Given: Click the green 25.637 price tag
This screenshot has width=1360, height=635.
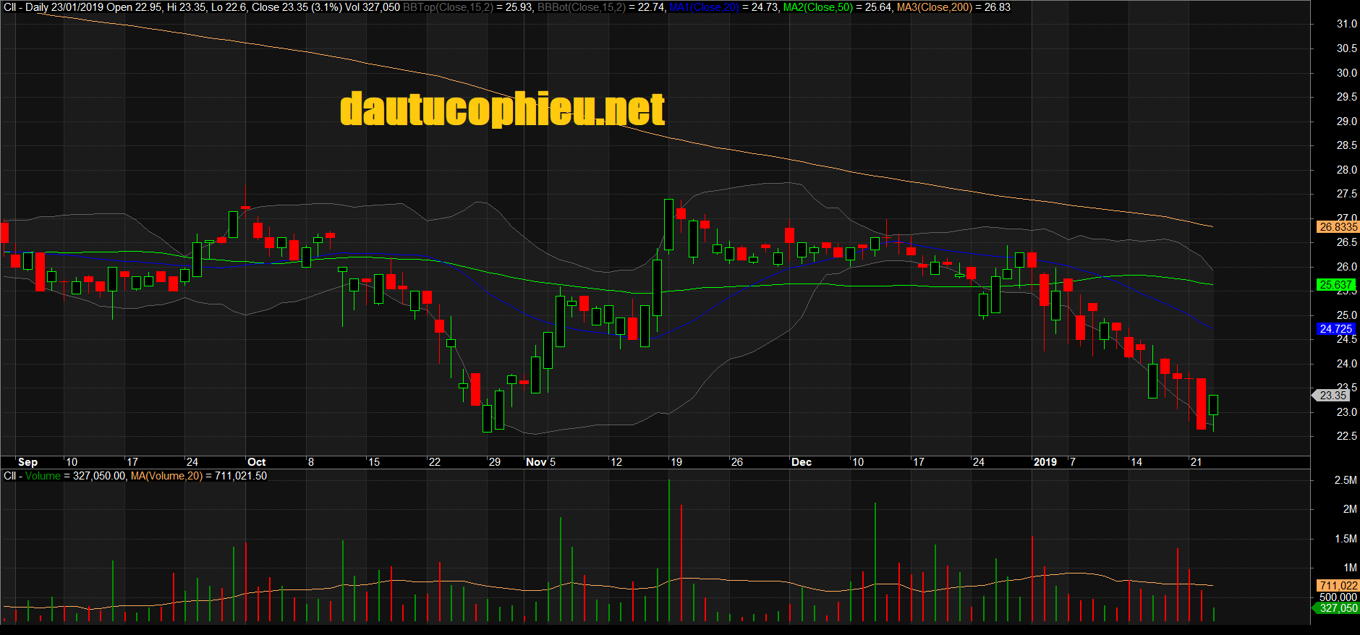Looking at the screenshot, I should [x=1335, y=285].
